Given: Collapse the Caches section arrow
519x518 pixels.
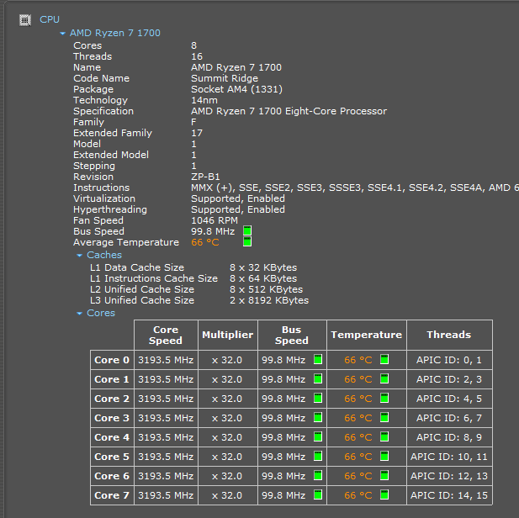Looking at the screenshot, I should pyautogui.click(x=79, y=255).
